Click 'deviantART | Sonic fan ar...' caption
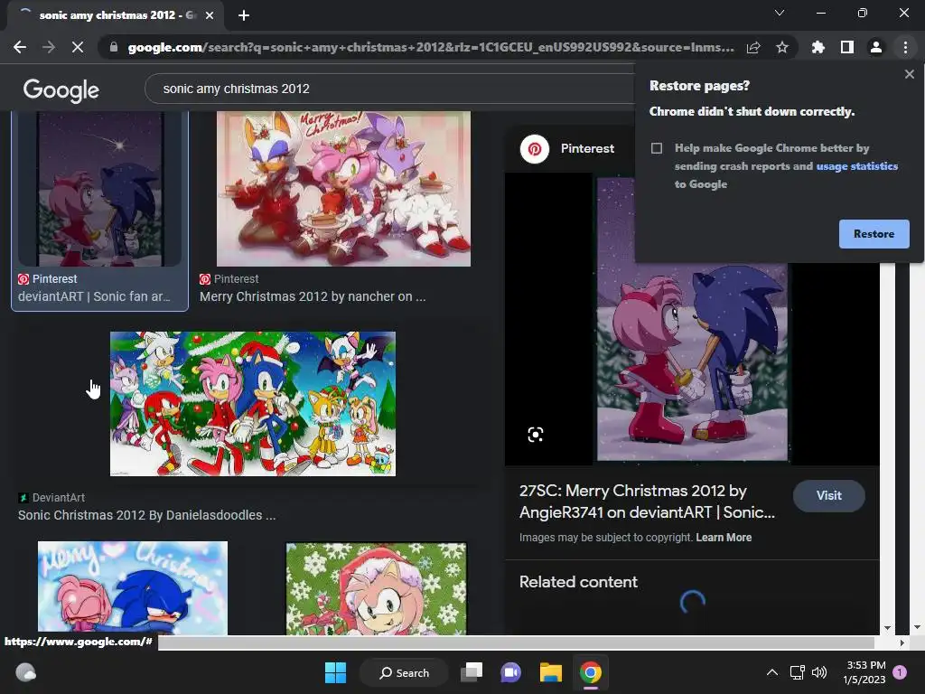Image resolution: width=925 pixels, height=694 pixels. pyautogui.click(x=94, y=296)
